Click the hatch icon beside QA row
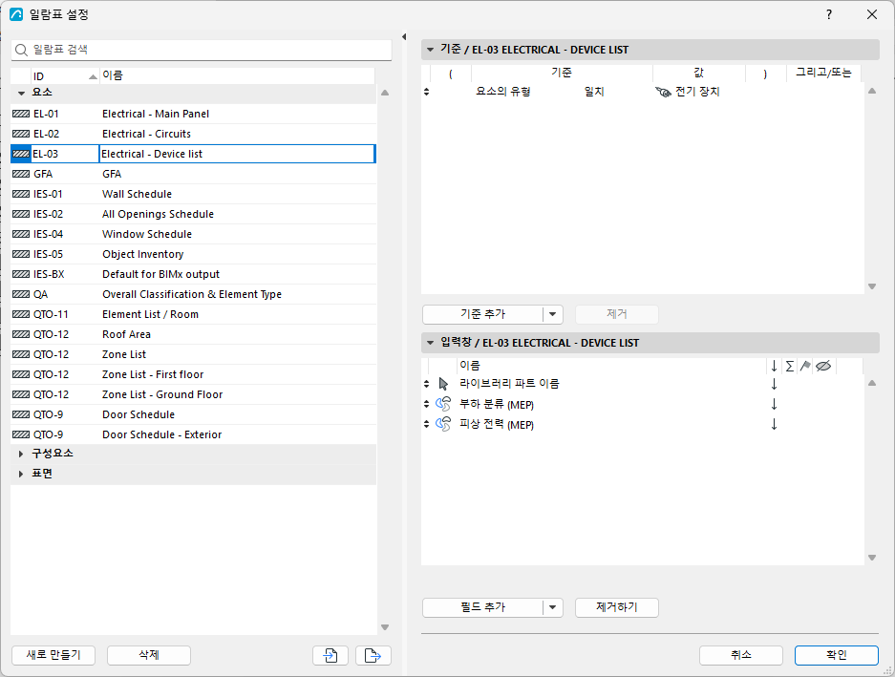 21,294
